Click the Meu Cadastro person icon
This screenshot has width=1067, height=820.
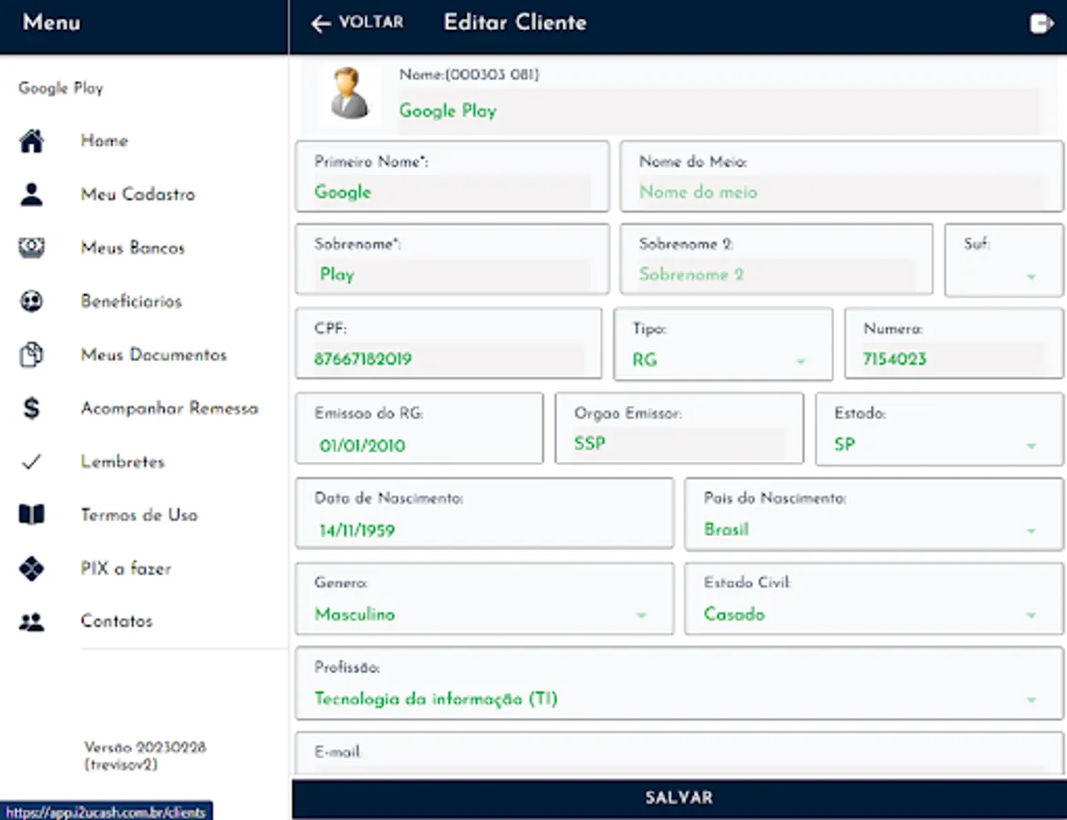31,194
